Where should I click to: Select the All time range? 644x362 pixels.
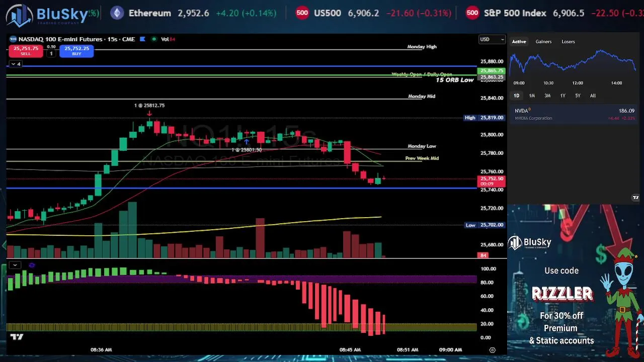click(x=593, y=96)
